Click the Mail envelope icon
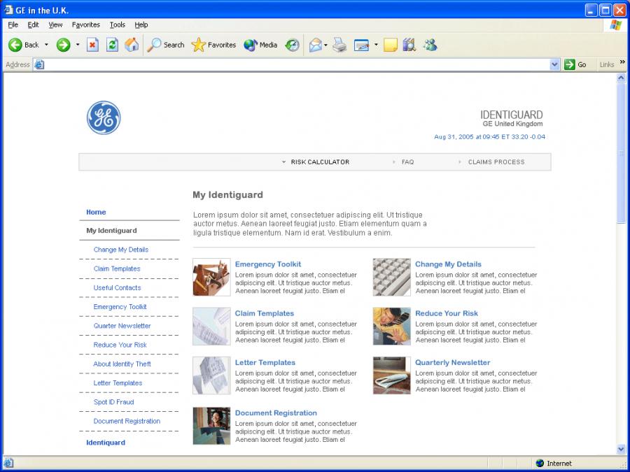The width and height of the screenshot is (630, 472). click(316, 45)
